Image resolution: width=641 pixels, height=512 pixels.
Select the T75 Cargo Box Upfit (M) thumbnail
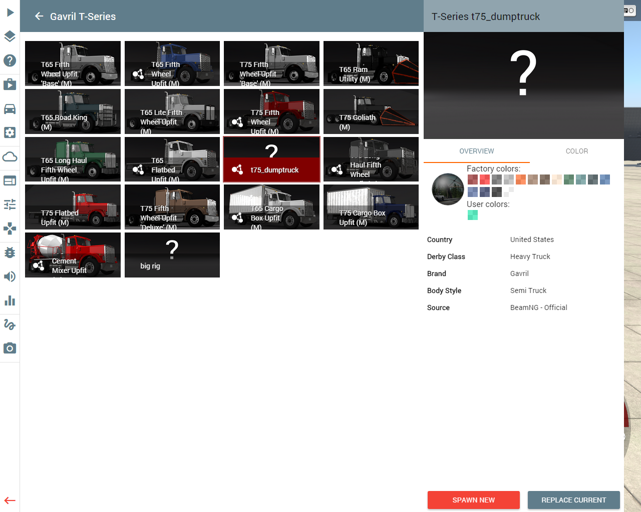point(371,207)
